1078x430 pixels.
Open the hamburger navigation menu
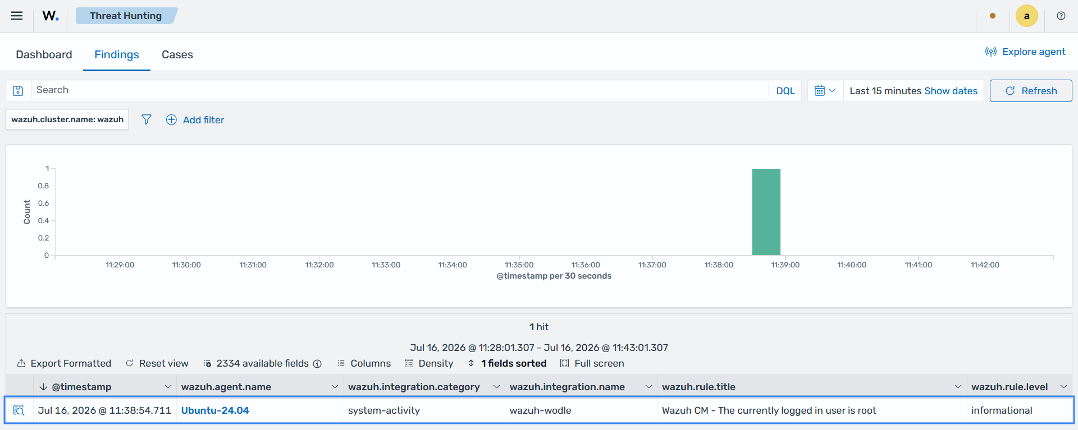point(17,16)
